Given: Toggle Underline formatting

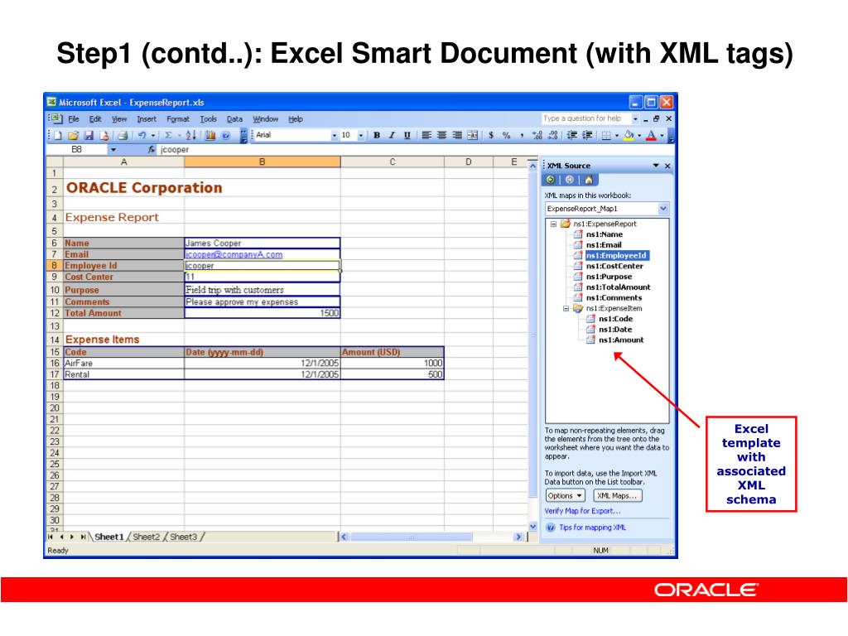Looking at the screenshot, I should [407, 135].
